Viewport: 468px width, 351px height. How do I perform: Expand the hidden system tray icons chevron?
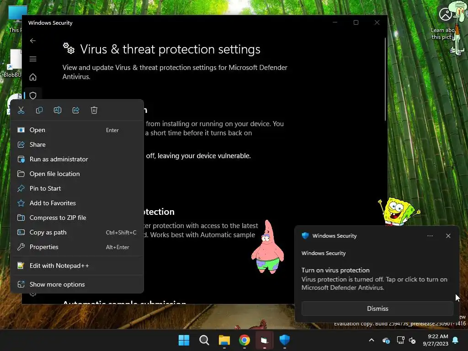click(x=372, y=340)
